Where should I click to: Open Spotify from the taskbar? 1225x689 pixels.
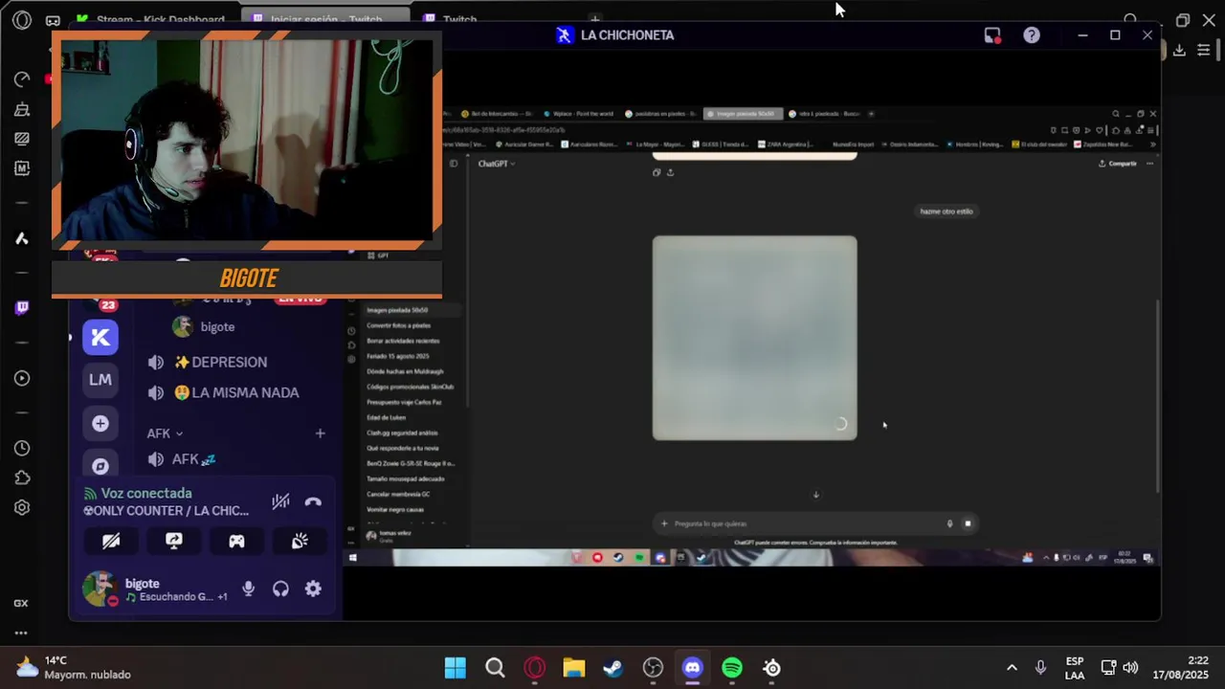click(732, 668)
